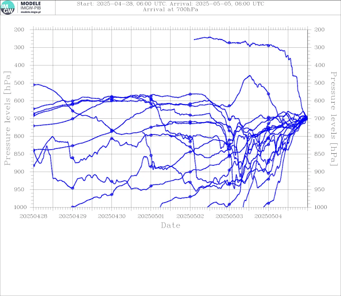The width and height of the screenshot is (341, 296).
Task: Select the start and arrival dates title line
Action: pyautogui.click(x=170, y=4)
